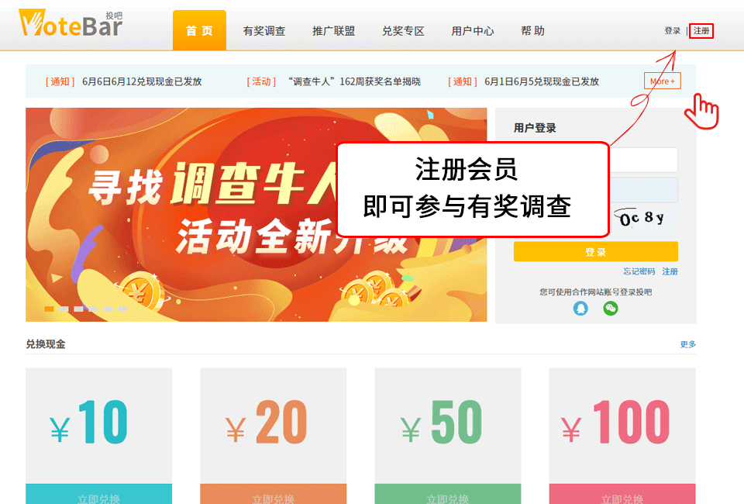Select the last banner carousel dot
This screenshot has width=744, height=504.
pos(123,309)
